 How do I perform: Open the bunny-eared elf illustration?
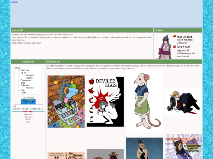coord(144,148)
